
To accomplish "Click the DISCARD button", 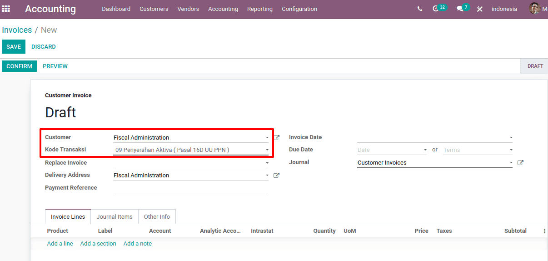I will (44, 47).
